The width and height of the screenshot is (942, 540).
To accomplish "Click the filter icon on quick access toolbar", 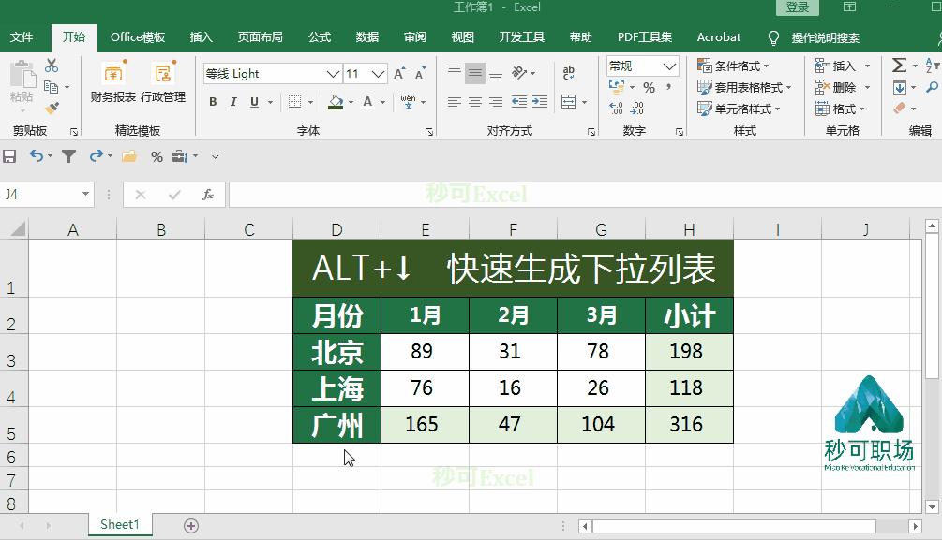I will click(x=68, y=156).
